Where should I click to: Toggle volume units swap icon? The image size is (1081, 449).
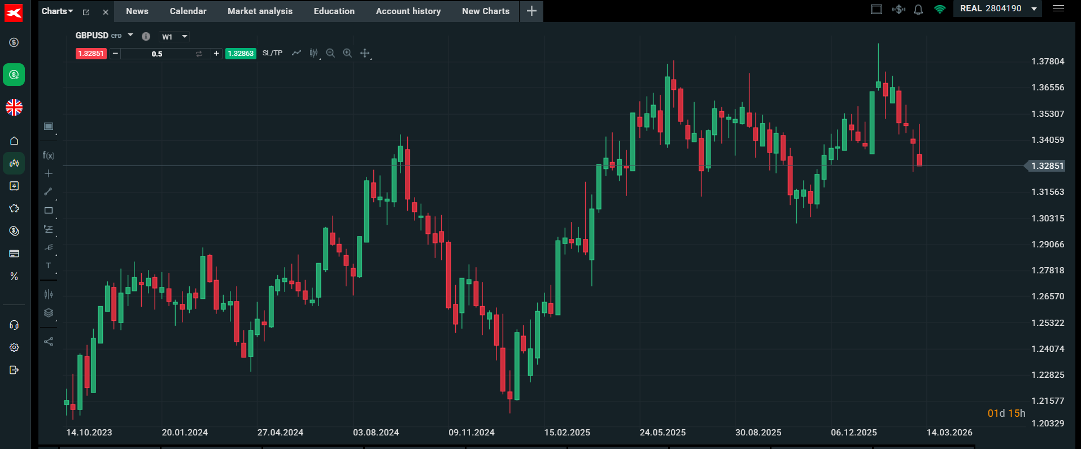(x=199, y=54)
